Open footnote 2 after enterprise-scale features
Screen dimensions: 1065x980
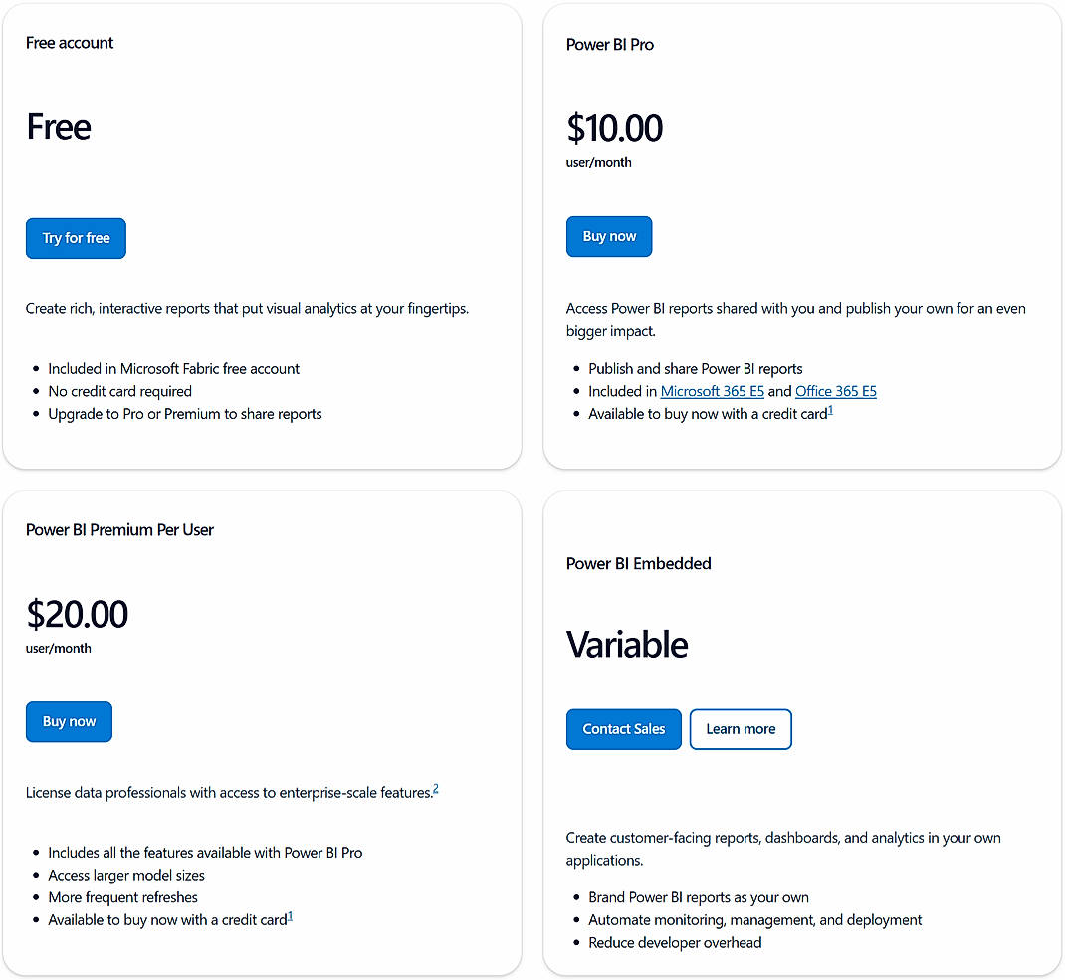436,790
